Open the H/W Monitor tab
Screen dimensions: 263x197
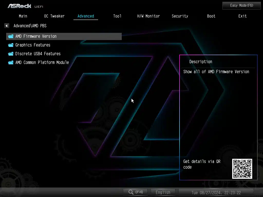(x=148, y=16)
